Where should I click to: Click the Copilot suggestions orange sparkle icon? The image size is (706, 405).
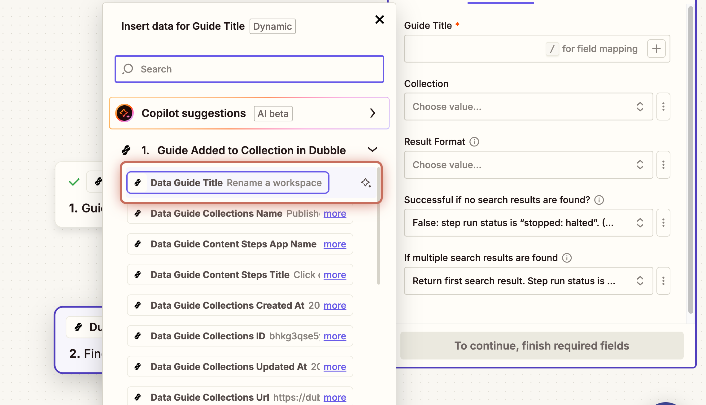124,113
